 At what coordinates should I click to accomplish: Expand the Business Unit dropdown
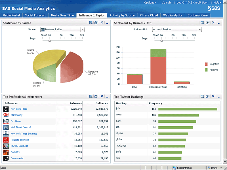[199, 29]
